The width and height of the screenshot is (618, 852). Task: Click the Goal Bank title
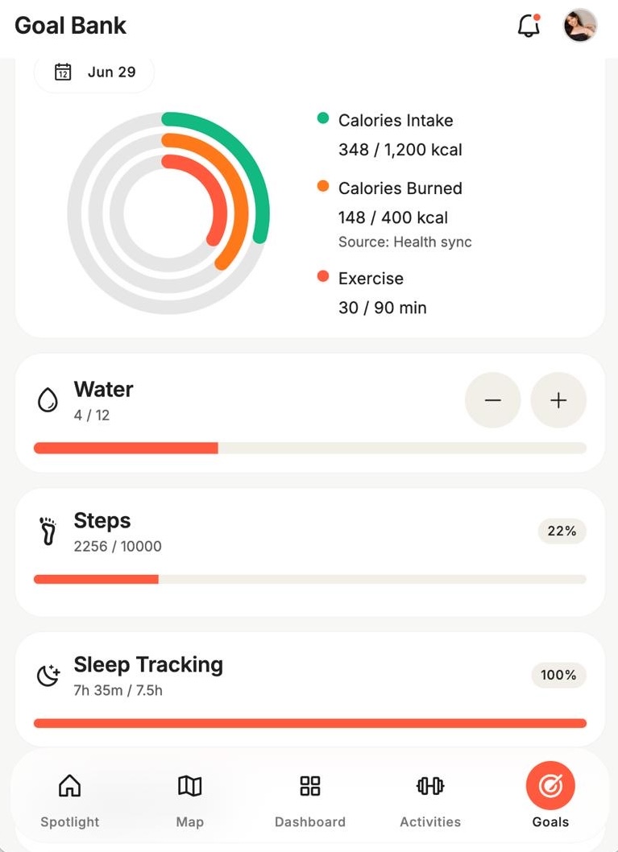tap(70, 26)
